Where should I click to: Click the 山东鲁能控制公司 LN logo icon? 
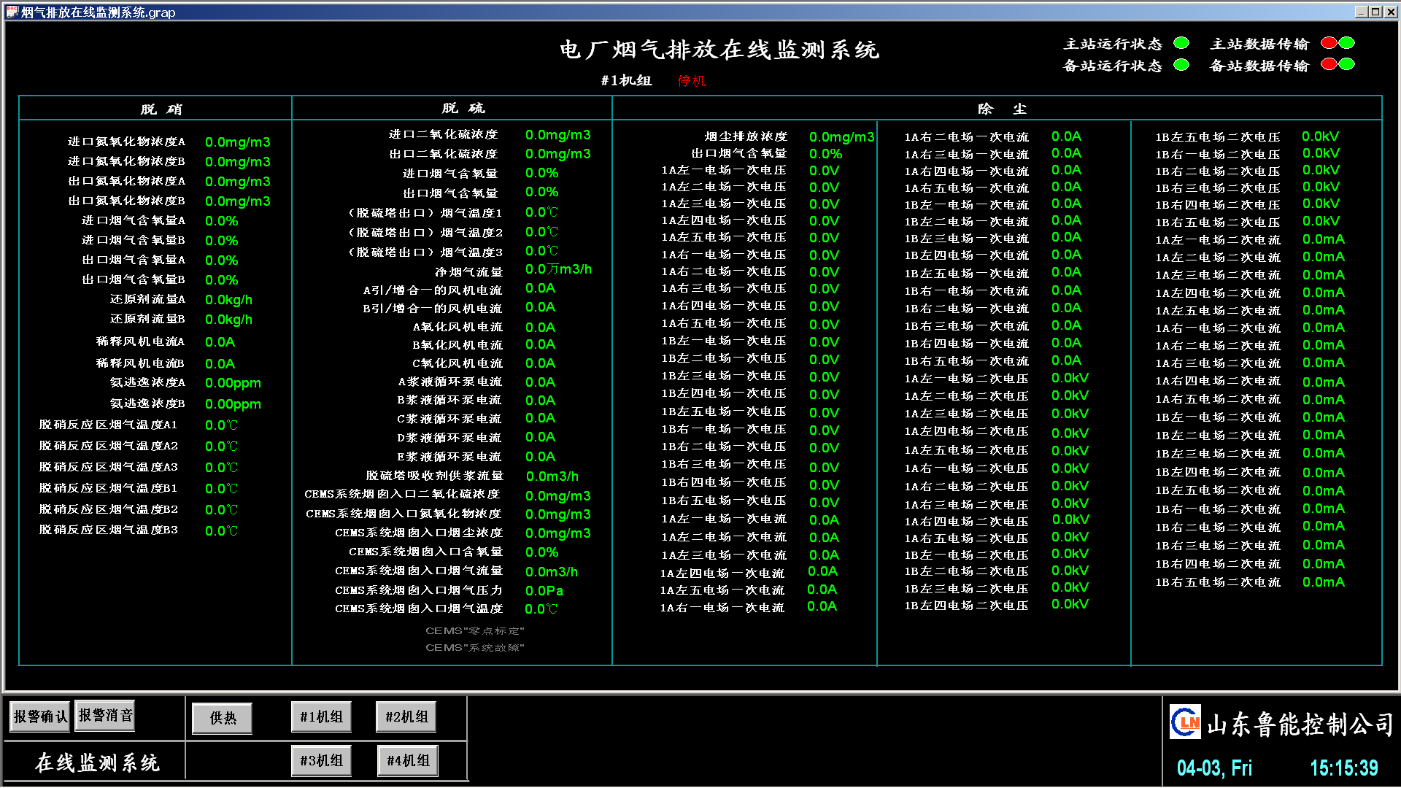click(x=1185, y=722)
